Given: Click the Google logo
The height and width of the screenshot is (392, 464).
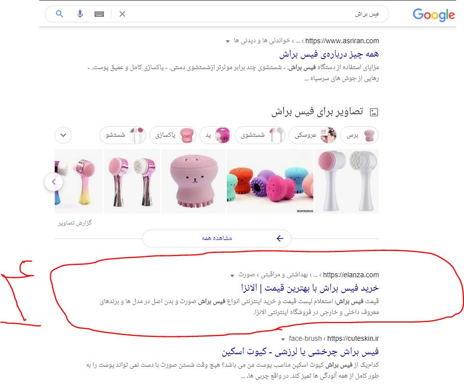Looking at the screenshot, I should (434, 14).
